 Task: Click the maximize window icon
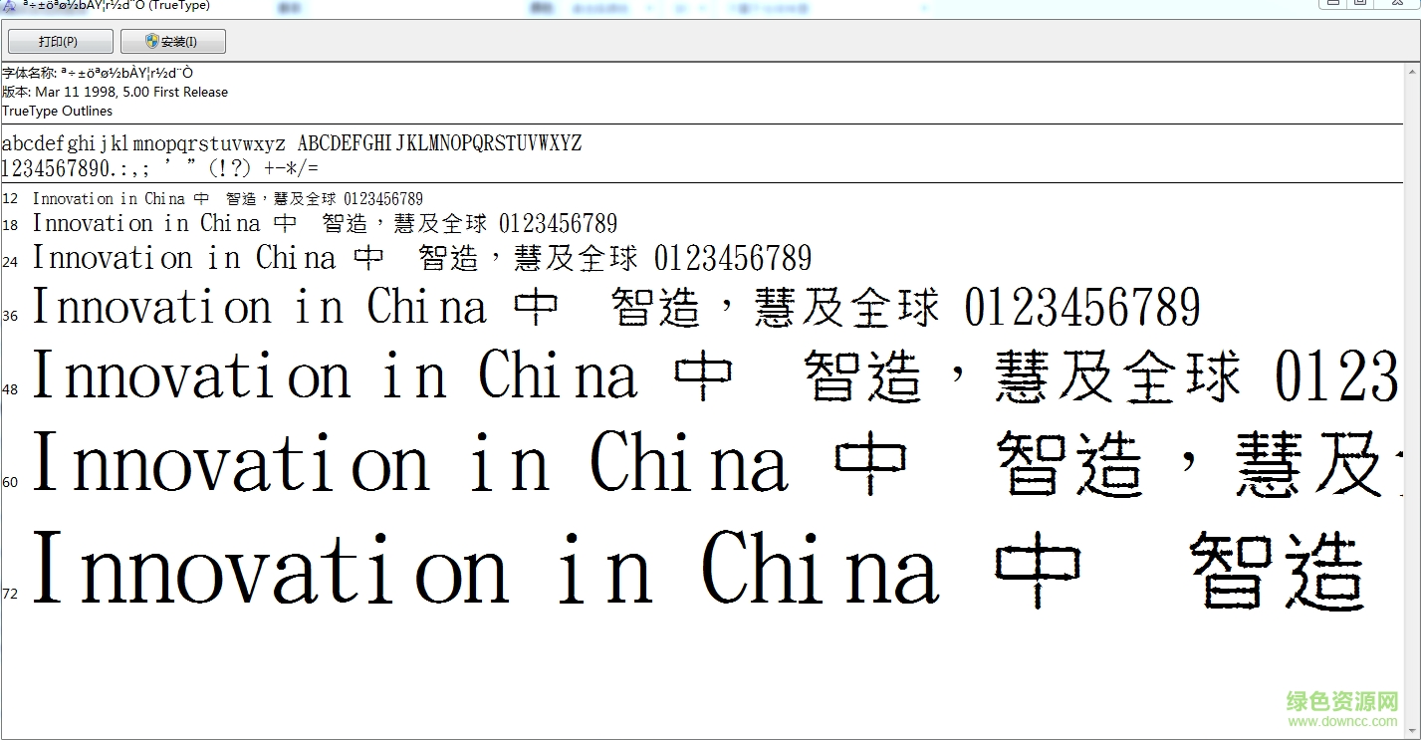(1362, 4)
